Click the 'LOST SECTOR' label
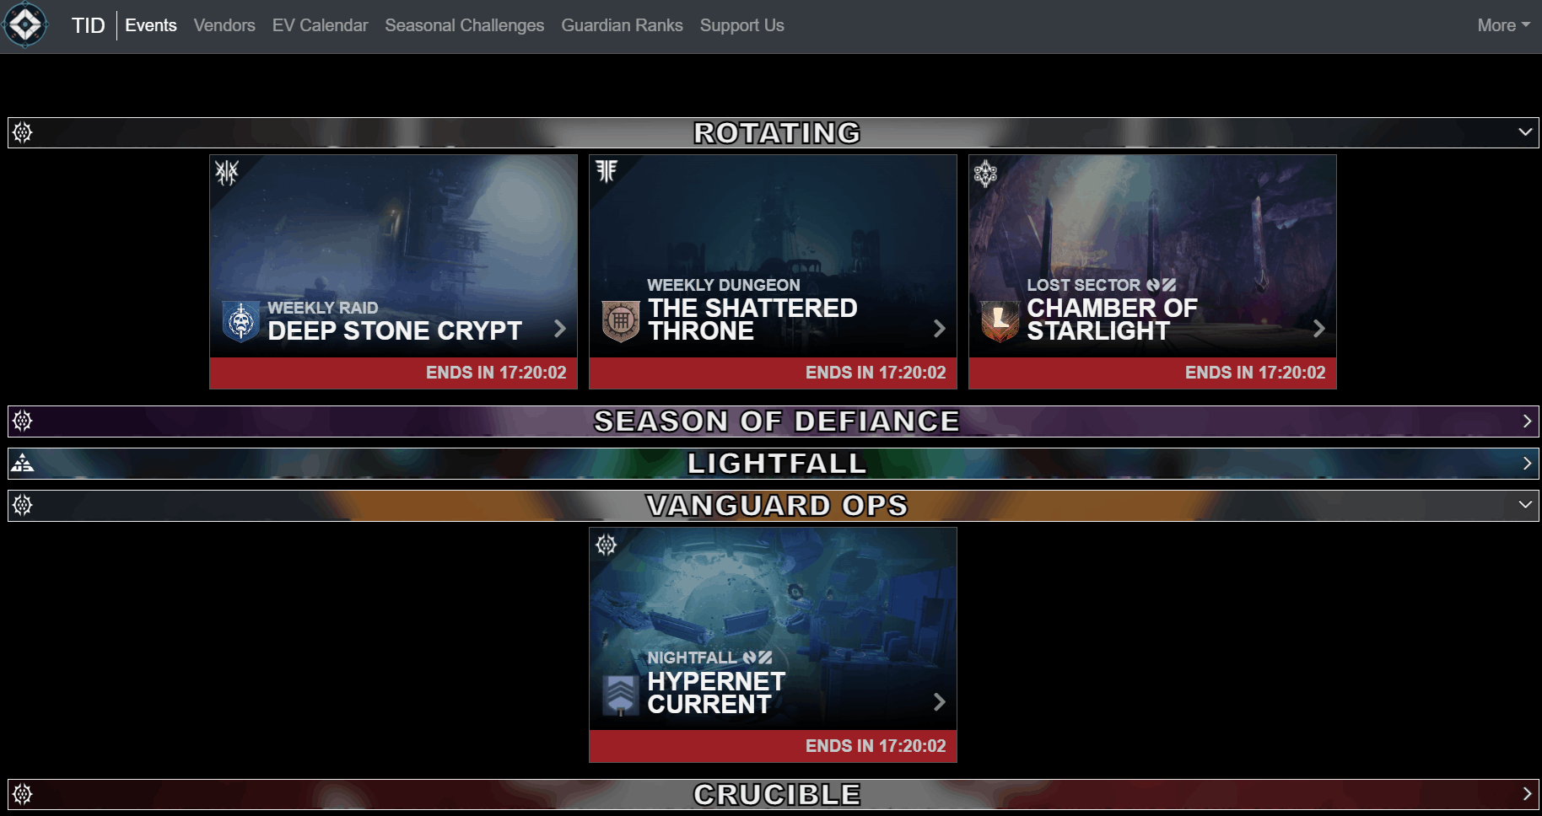Image resolution: width=1542 pixels, height=816 pixels. pos(1083,285)
